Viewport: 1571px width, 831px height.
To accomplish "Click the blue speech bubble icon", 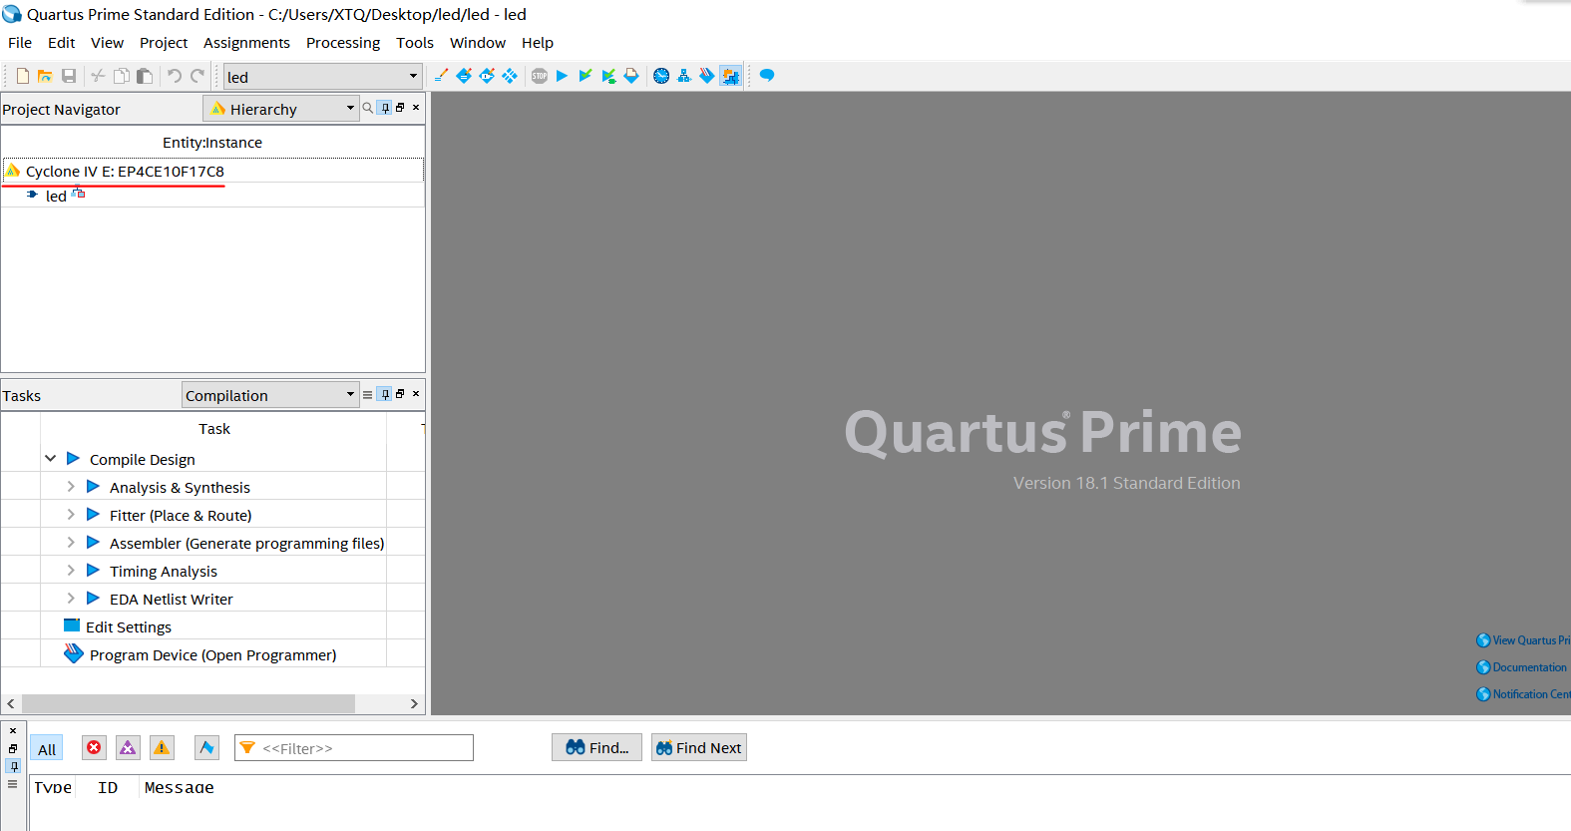I will [x=767, y=76].
